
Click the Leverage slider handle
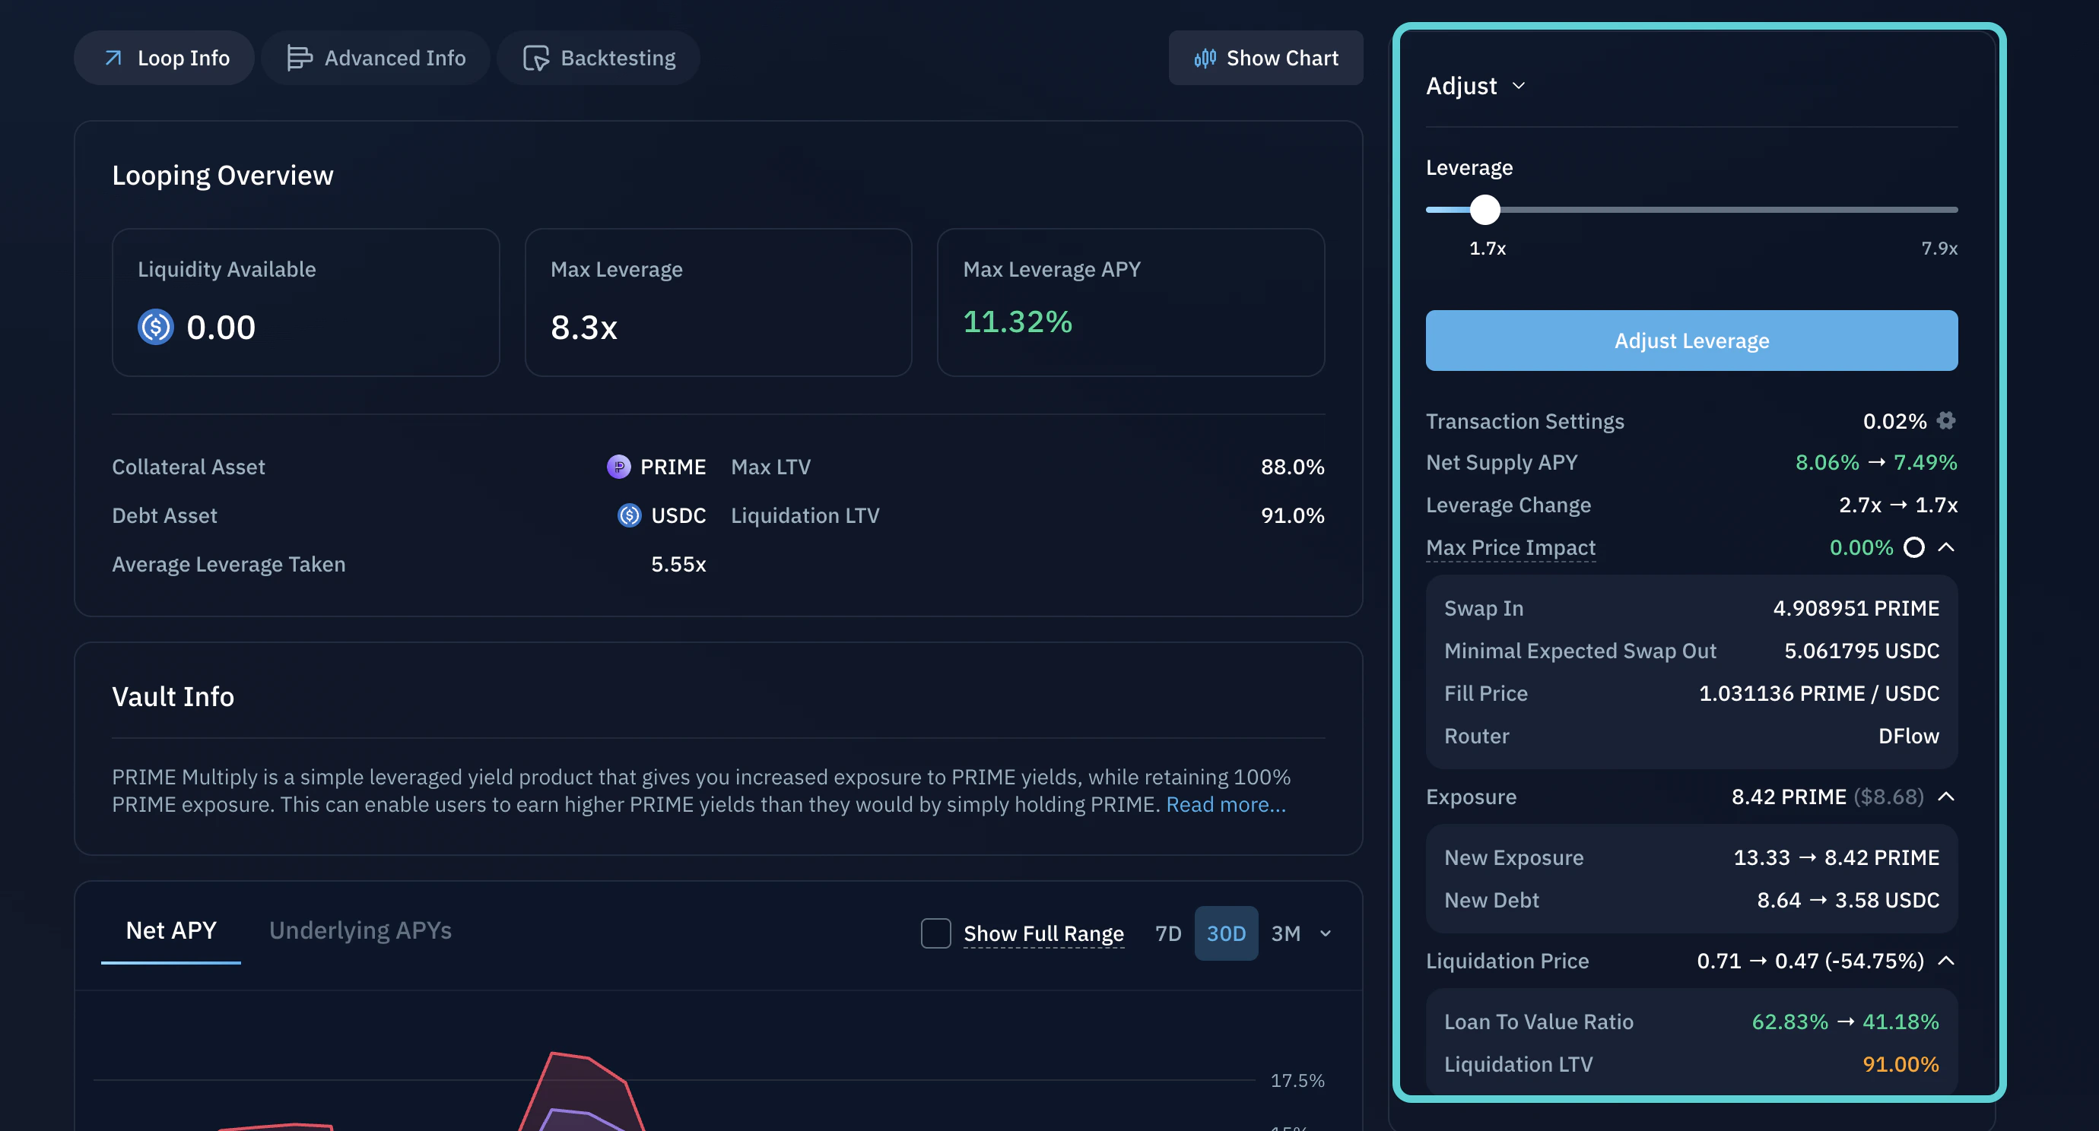click(x=1485, y=210)
